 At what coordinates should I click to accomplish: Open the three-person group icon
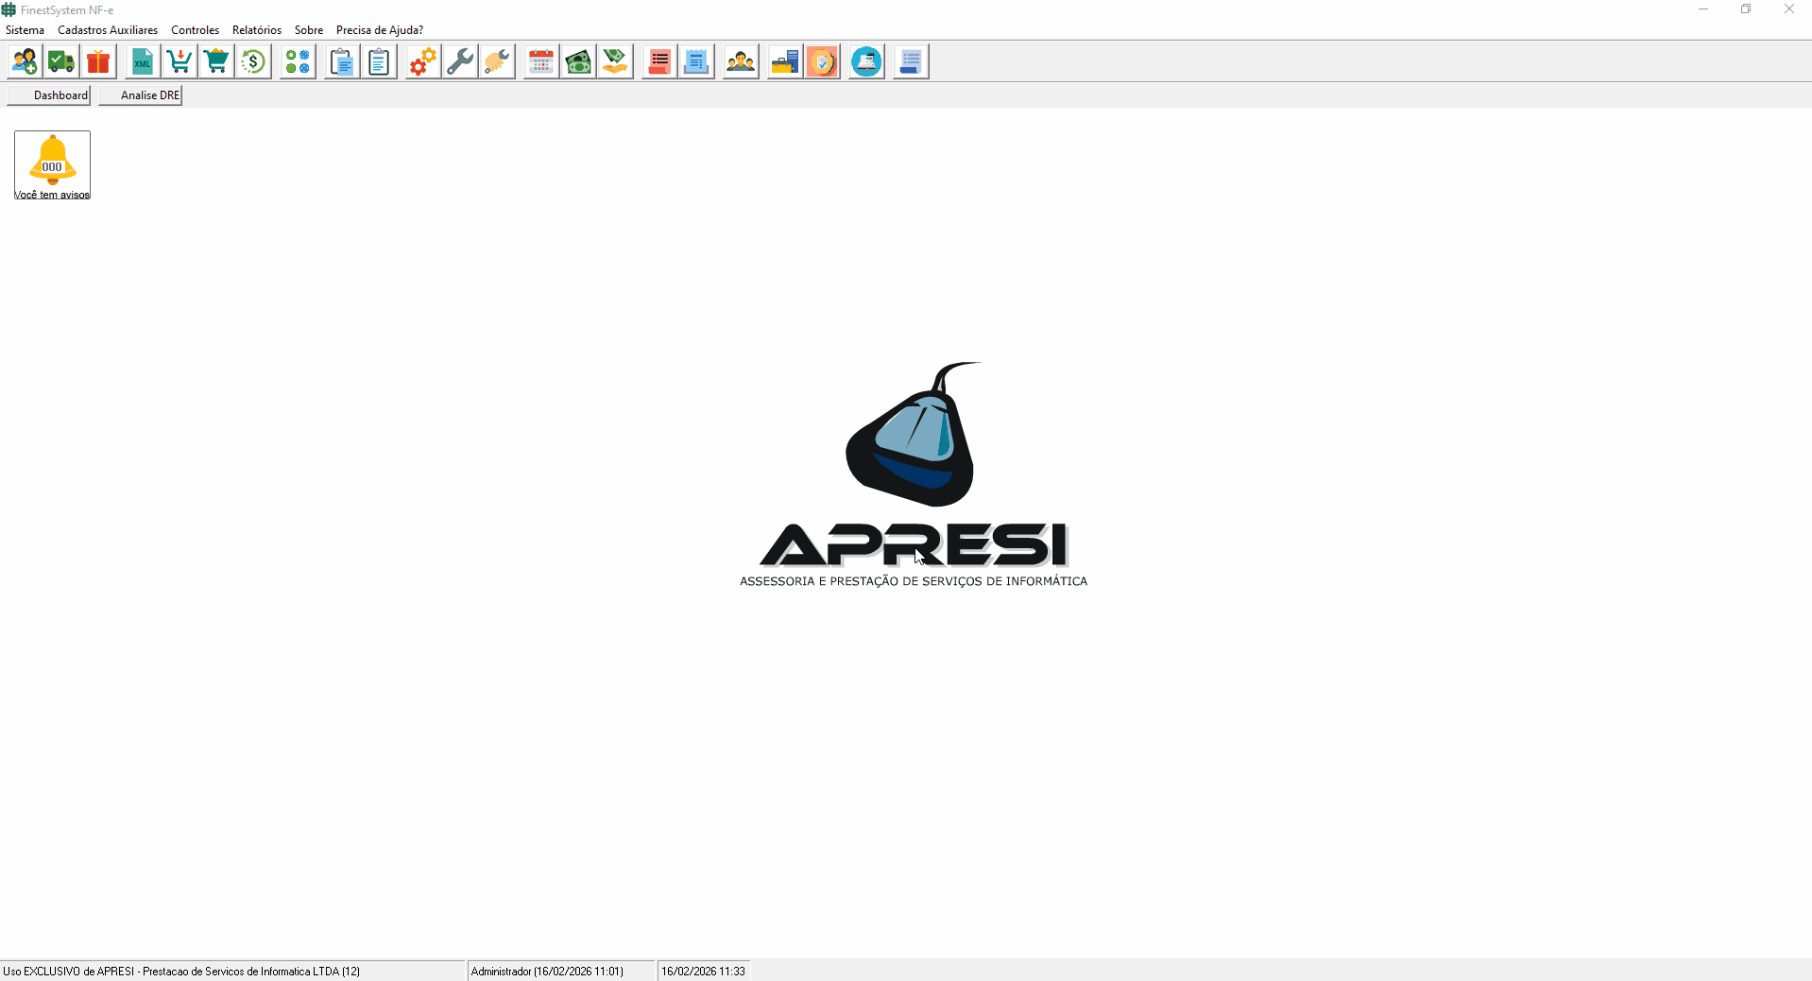(x=741, y=62)
